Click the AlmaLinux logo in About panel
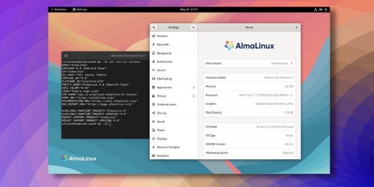 pyautogui.click(x=249, y=45)
